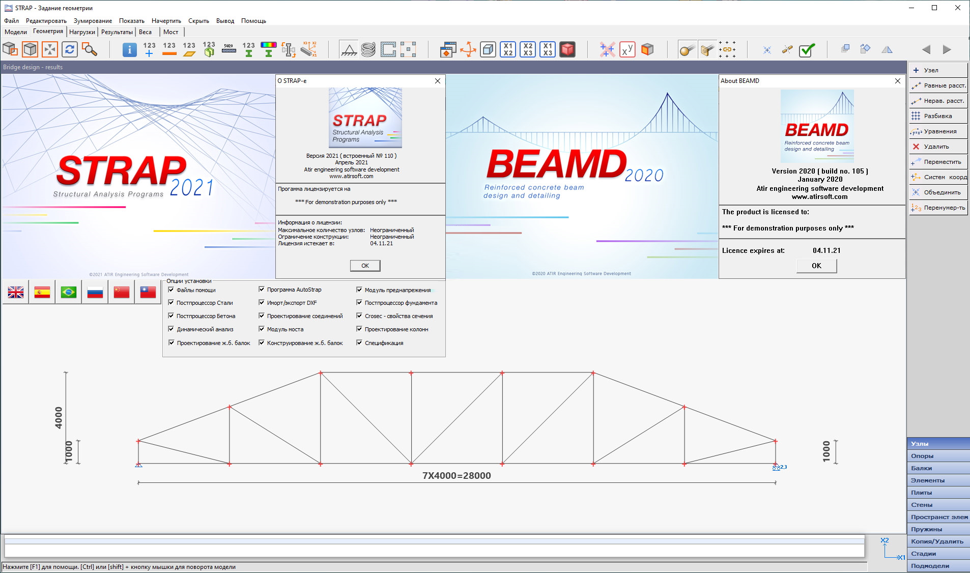Click the chain link nodes icon
Screen dimensions: 970x573
coord(727,49)
